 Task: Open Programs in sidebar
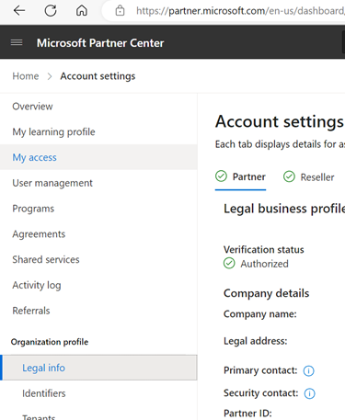click(98, 209)
